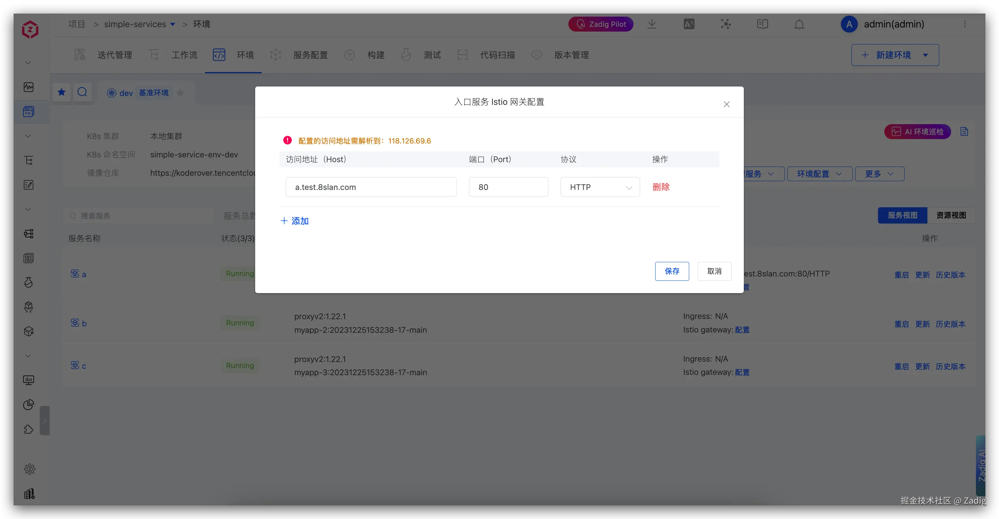Click the Zadig logo in the sidebar
The image size is (999, 519).
tap(30, 30)
